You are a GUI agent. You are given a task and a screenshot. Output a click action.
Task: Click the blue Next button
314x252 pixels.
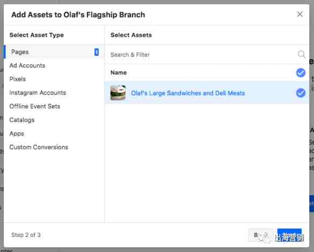289,235
